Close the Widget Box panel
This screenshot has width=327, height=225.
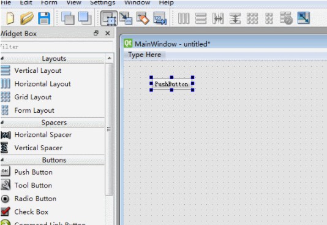[108, 33]
